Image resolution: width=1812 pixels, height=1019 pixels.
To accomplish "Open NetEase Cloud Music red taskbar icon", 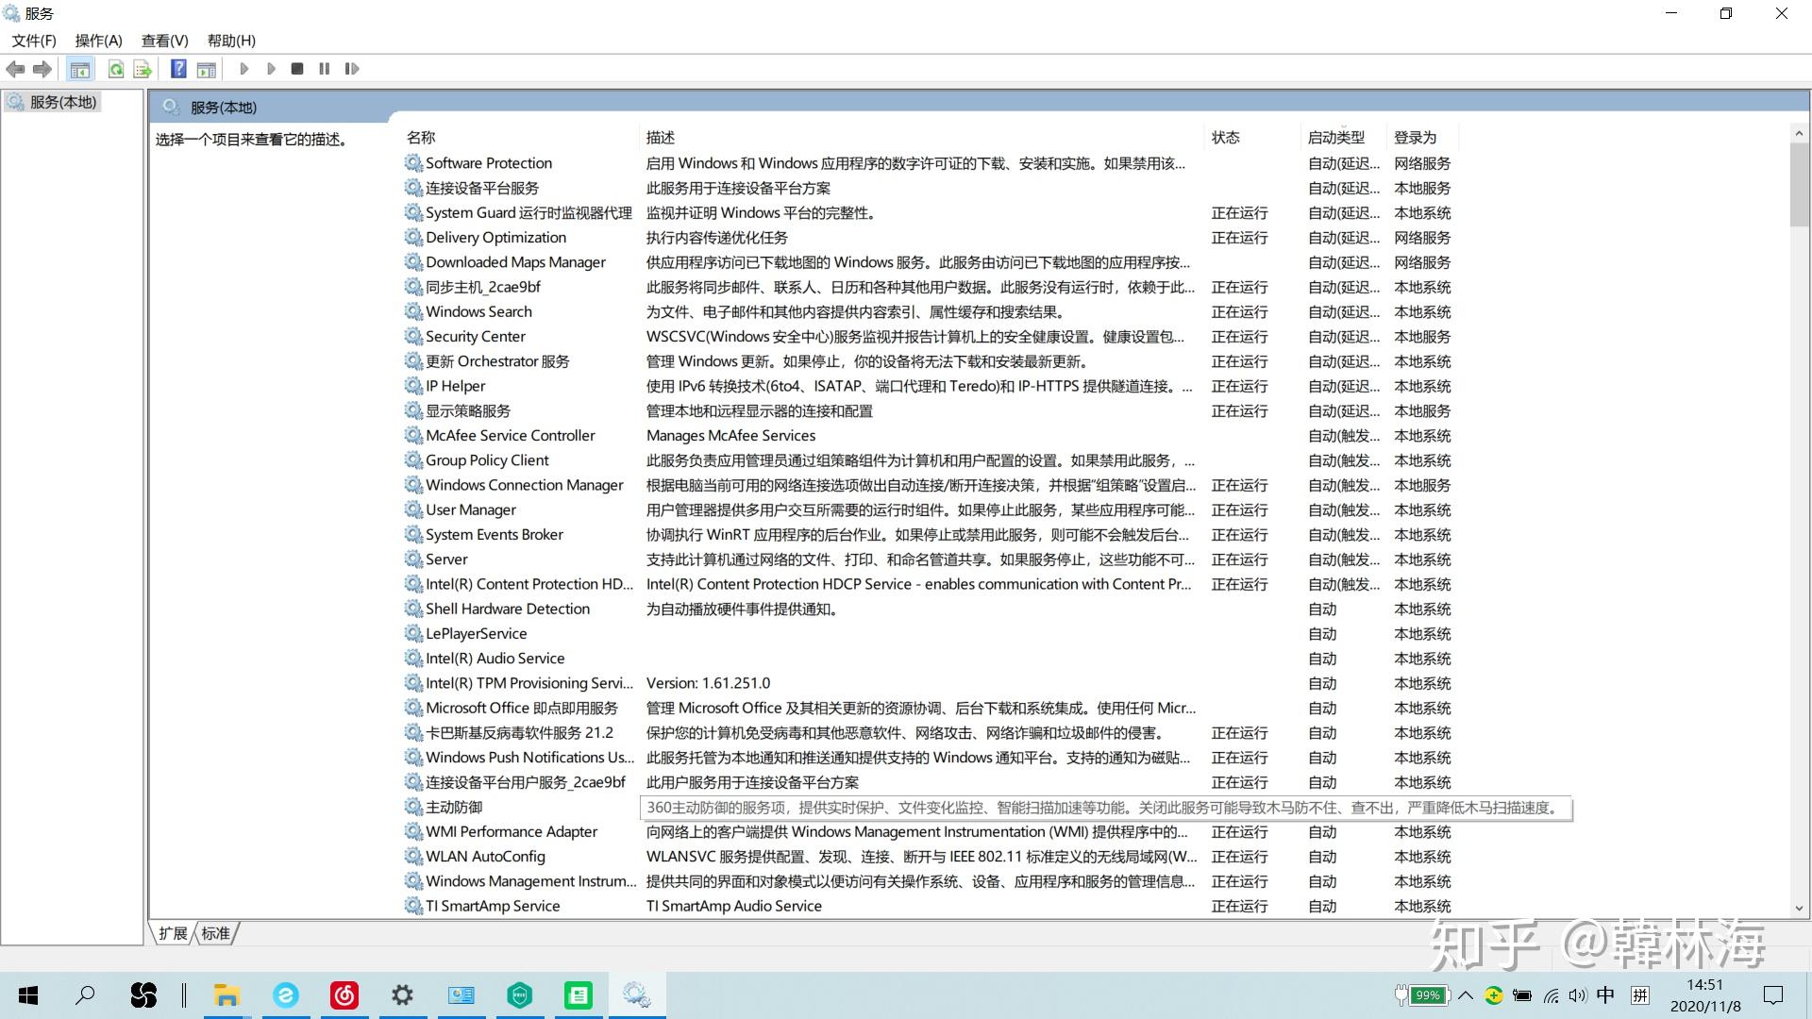I will pos(344,995).
